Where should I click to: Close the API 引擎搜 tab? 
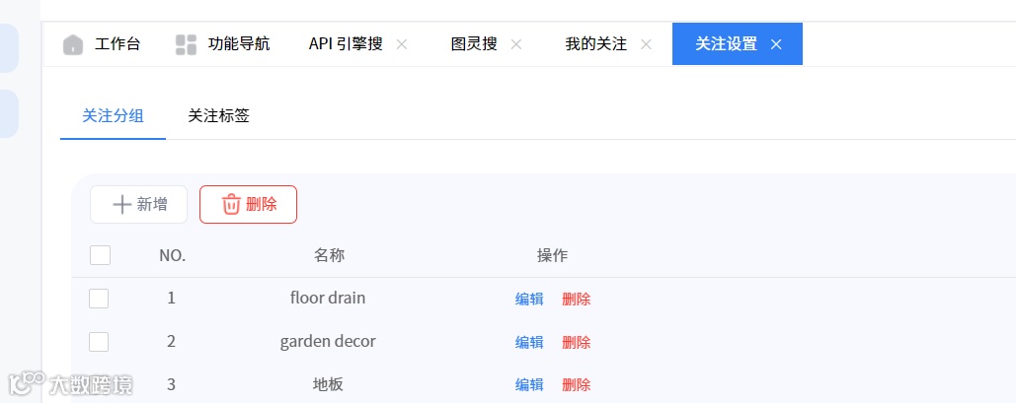pos(402,44)
